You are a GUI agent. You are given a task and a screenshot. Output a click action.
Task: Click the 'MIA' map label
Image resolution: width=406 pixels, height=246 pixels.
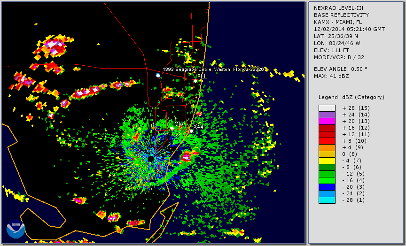coord(179,124)
